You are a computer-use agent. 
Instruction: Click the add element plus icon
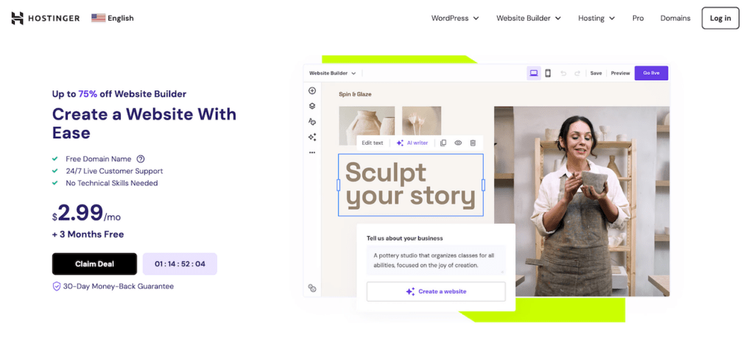pyautogui.click(x=312, y=91)
